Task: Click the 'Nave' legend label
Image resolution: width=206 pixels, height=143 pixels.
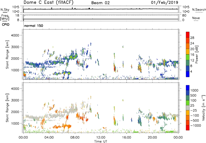Action: click(196, 18)
